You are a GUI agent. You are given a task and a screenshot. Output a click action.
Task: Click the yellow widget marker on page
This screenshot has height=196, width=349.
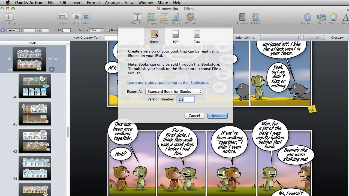(x=312, y=109)
